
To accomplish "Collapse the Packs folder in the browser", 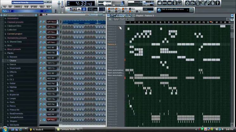I will coord(10,53).
